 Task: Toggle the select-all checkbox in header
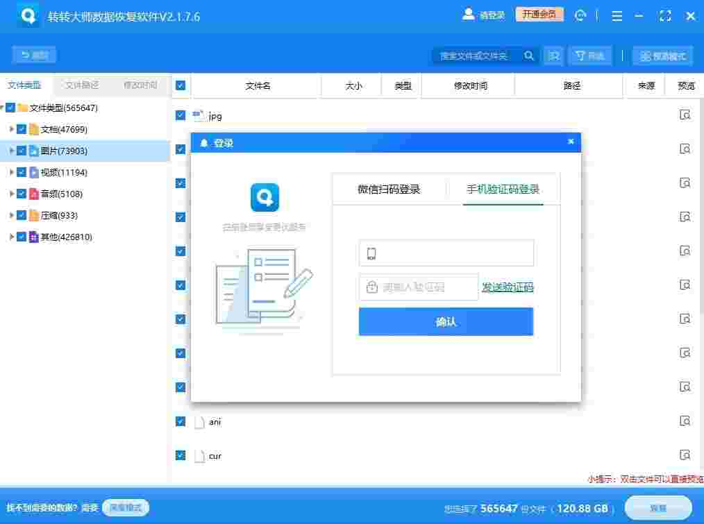coord(181,85)
